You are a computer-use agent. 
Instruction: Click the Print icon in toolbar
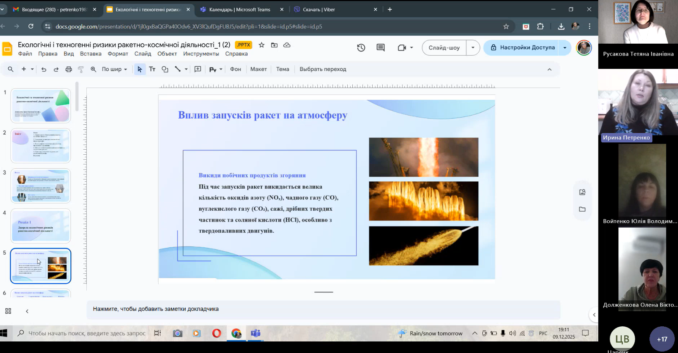69,69
